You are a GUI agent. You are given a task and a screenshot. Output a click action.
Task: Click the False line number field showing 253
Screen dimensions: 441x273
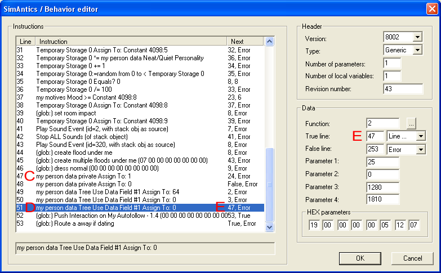coord(375,149)
